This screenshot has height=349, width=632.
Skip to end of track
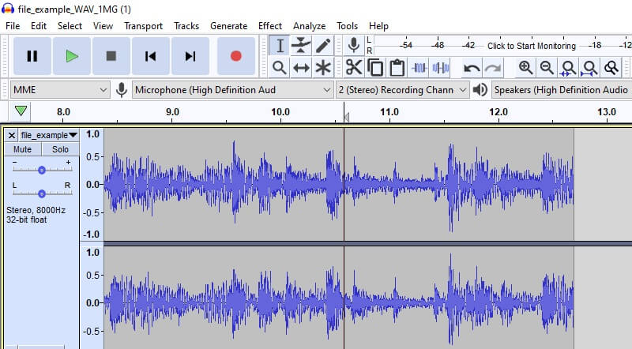pos(190,56)
